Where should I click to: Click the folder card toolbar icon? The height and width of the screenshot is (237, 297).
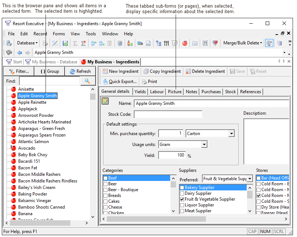[195, 43]
